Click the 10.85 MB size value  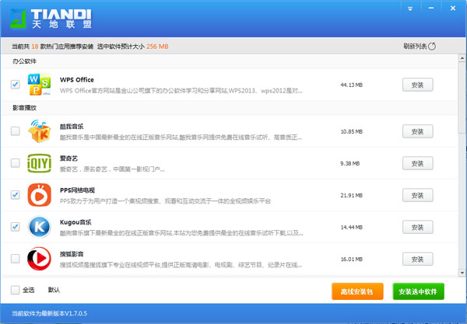(x=352, y=131)
